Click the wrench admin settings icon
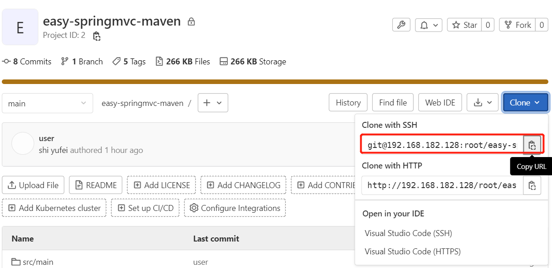This screenshot has height=268, width=552. tap(401, 25)
